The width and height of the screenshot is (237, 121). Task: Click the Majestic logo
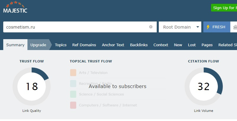point(15,8)
